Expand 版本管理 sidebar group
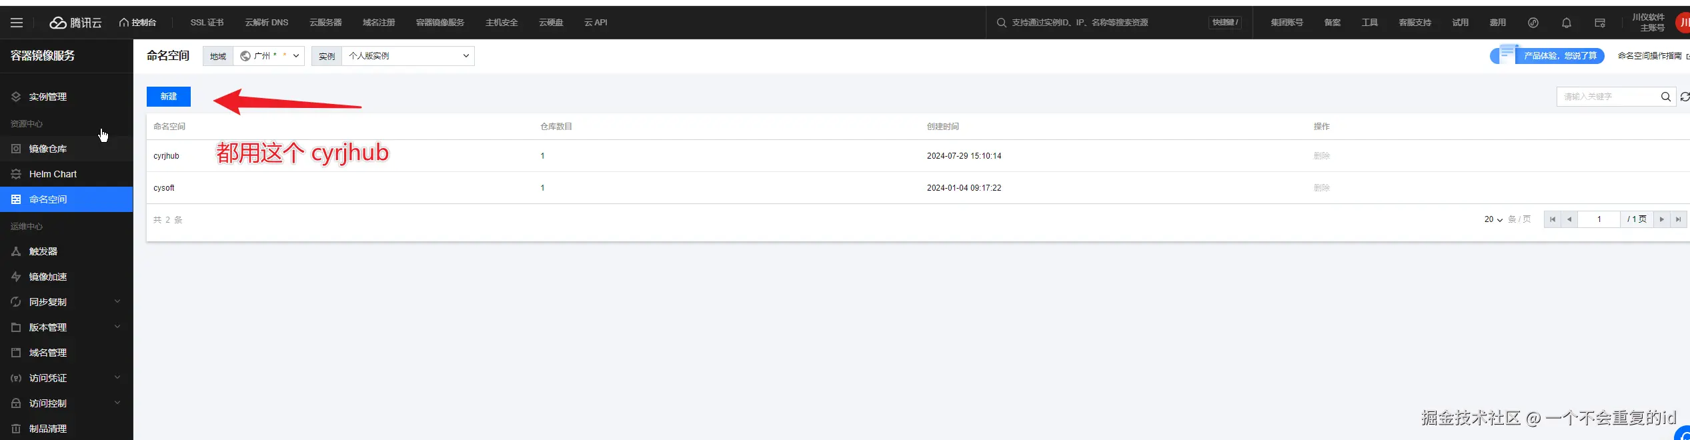The width and height of the screenshot is (1690, 440). click(x=67, y=327)
